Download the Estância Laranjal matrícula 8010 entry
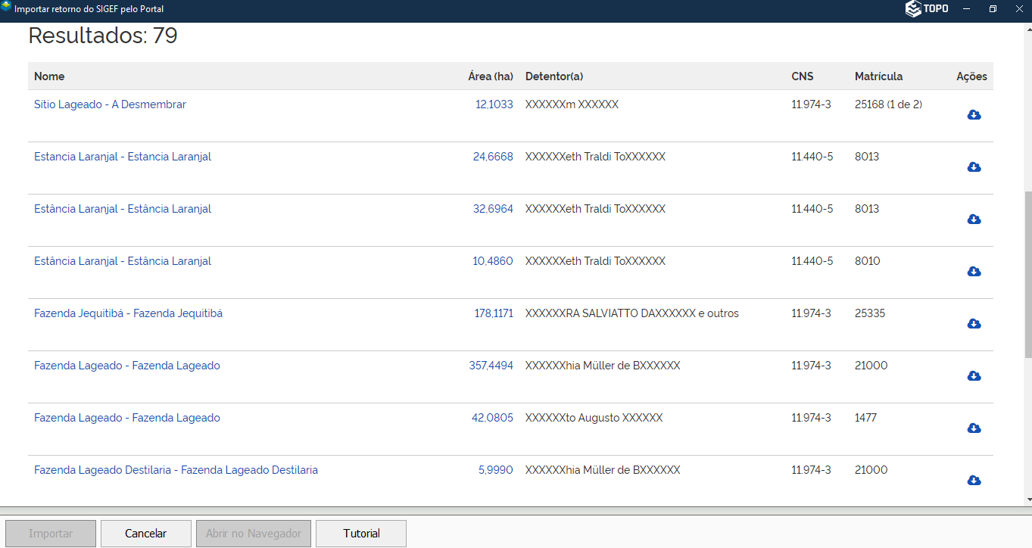This screenshot has height=548, width=1032. pos(974,272)
